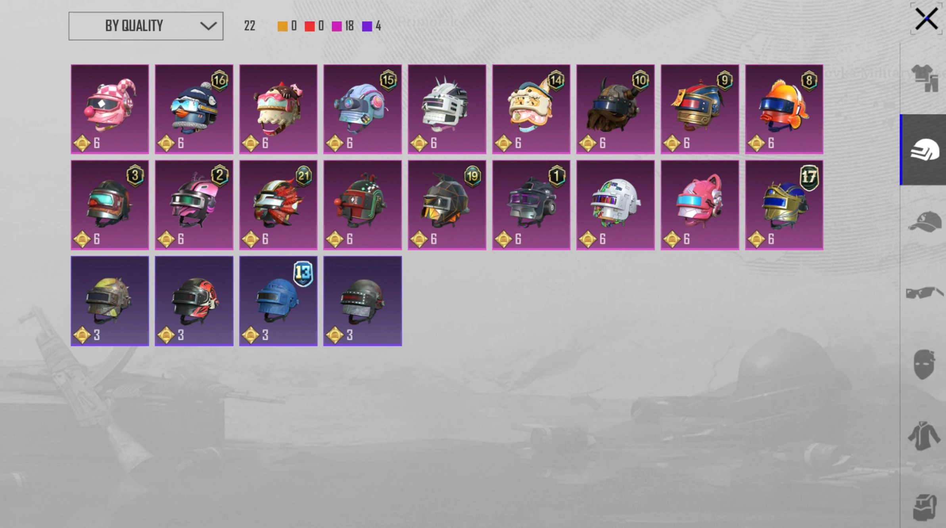Select the helmet category icon
The image size is (946, 528).
924,150
